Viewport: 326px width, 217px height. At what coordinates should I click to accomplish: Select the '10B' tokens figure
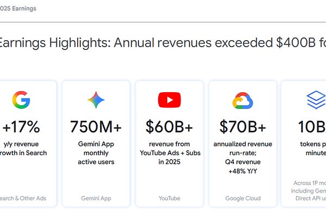click(312, 126)
